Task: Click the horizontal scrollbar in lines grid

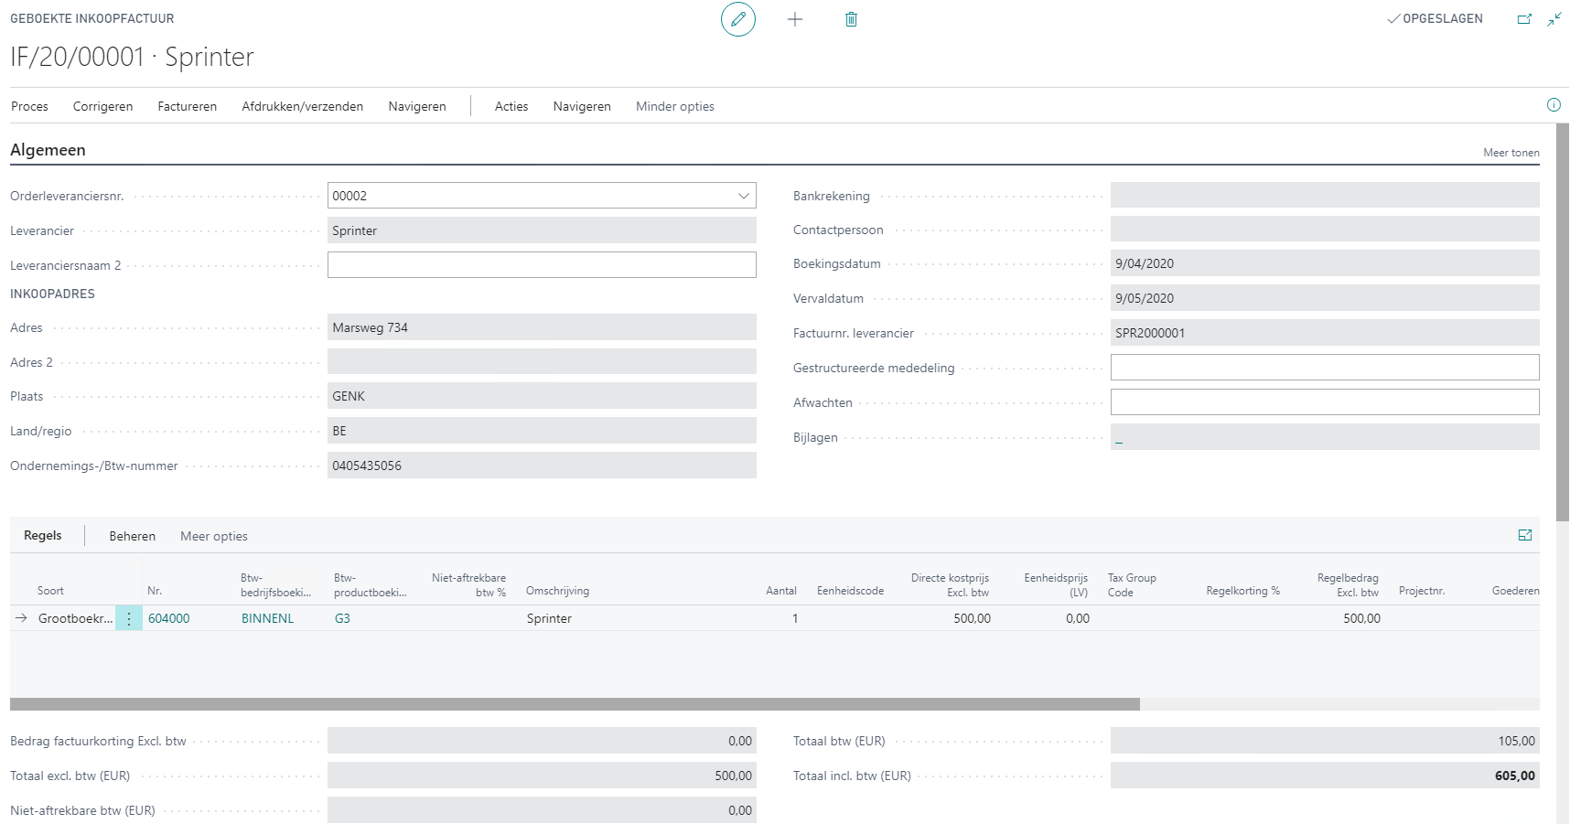Action: point(575,704)
